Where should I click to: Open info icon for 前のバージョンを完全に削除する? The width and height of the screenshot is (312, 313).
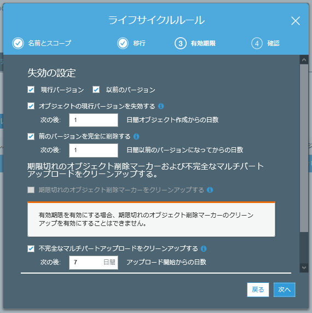[136, 137]
